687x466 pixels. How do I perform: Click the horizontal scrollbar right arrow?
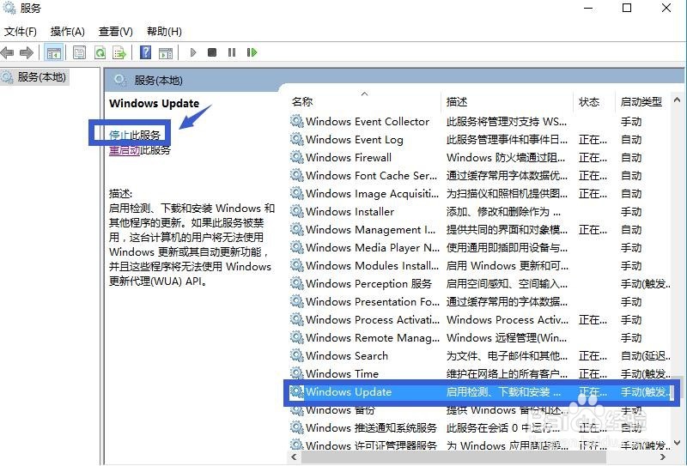[663, 457]
